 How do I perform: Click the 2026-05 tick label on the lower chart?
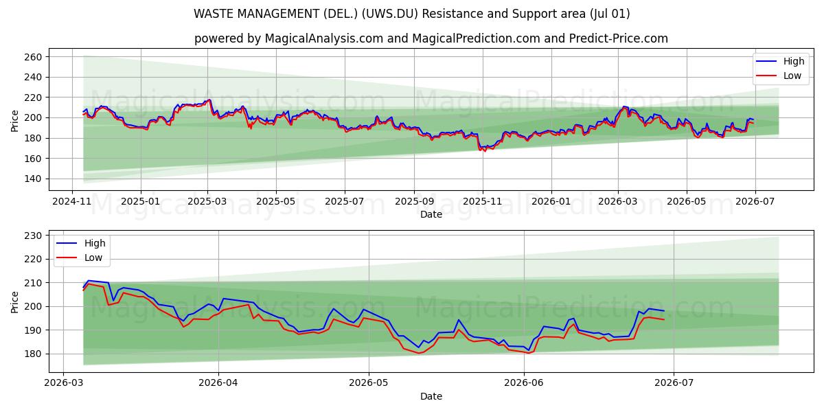pos(369,383)
